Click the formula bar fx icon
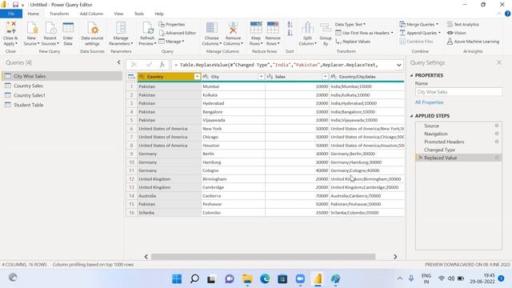512x288 pixels. (162, 65)
